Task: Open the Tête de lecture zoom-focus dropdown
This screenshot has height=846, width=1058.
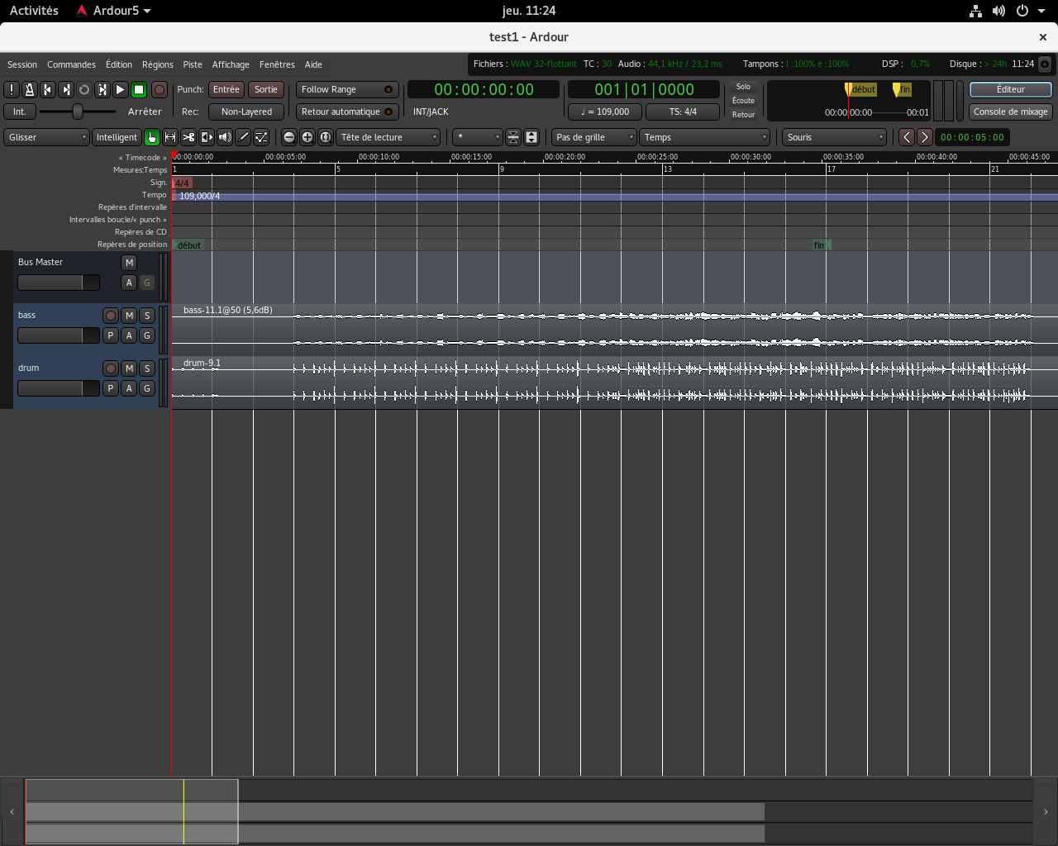Action: [x=388, y=137]
